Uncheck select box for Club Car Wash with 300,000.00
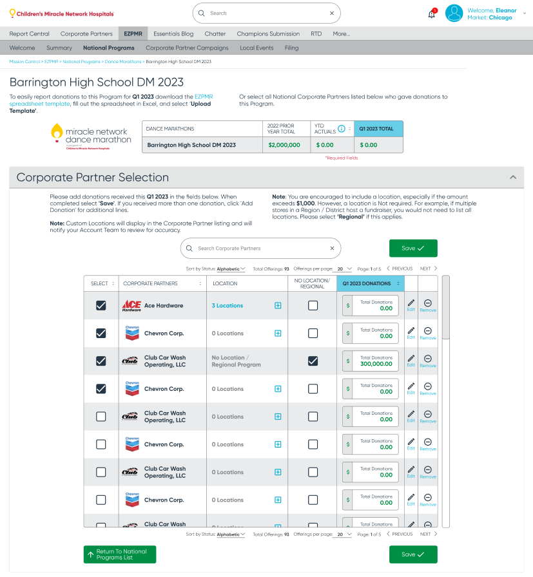Image resolution: width=533 pixels, height=577 pixels. [x=101, y=361]
